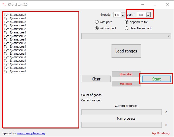The width and height of the screenshot is (174, 137).
Task: Click the KPortScan app icon in title bar
Action: click(x=4, y=4)
